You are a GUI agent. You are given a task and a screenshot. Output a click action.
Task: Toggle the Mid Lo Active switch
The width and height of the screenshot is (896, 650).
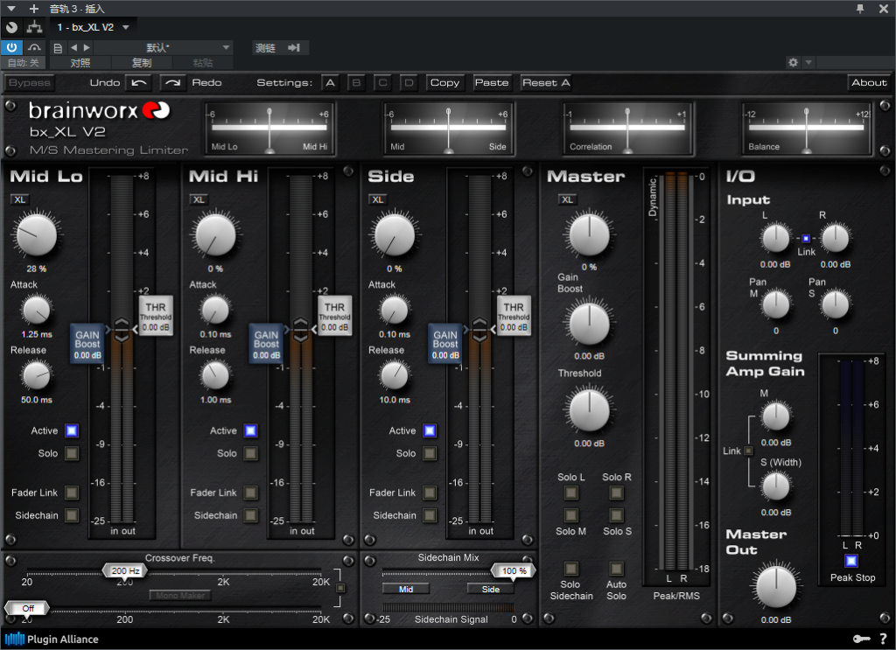pyautogui.click(x=72, y=430)
